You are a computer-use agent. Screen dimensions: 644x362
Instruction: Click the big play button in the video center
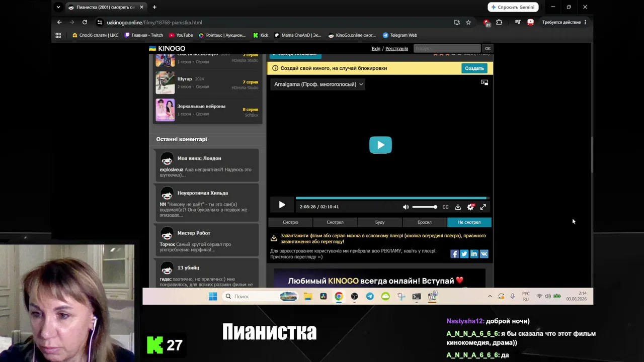click(380, 145)
